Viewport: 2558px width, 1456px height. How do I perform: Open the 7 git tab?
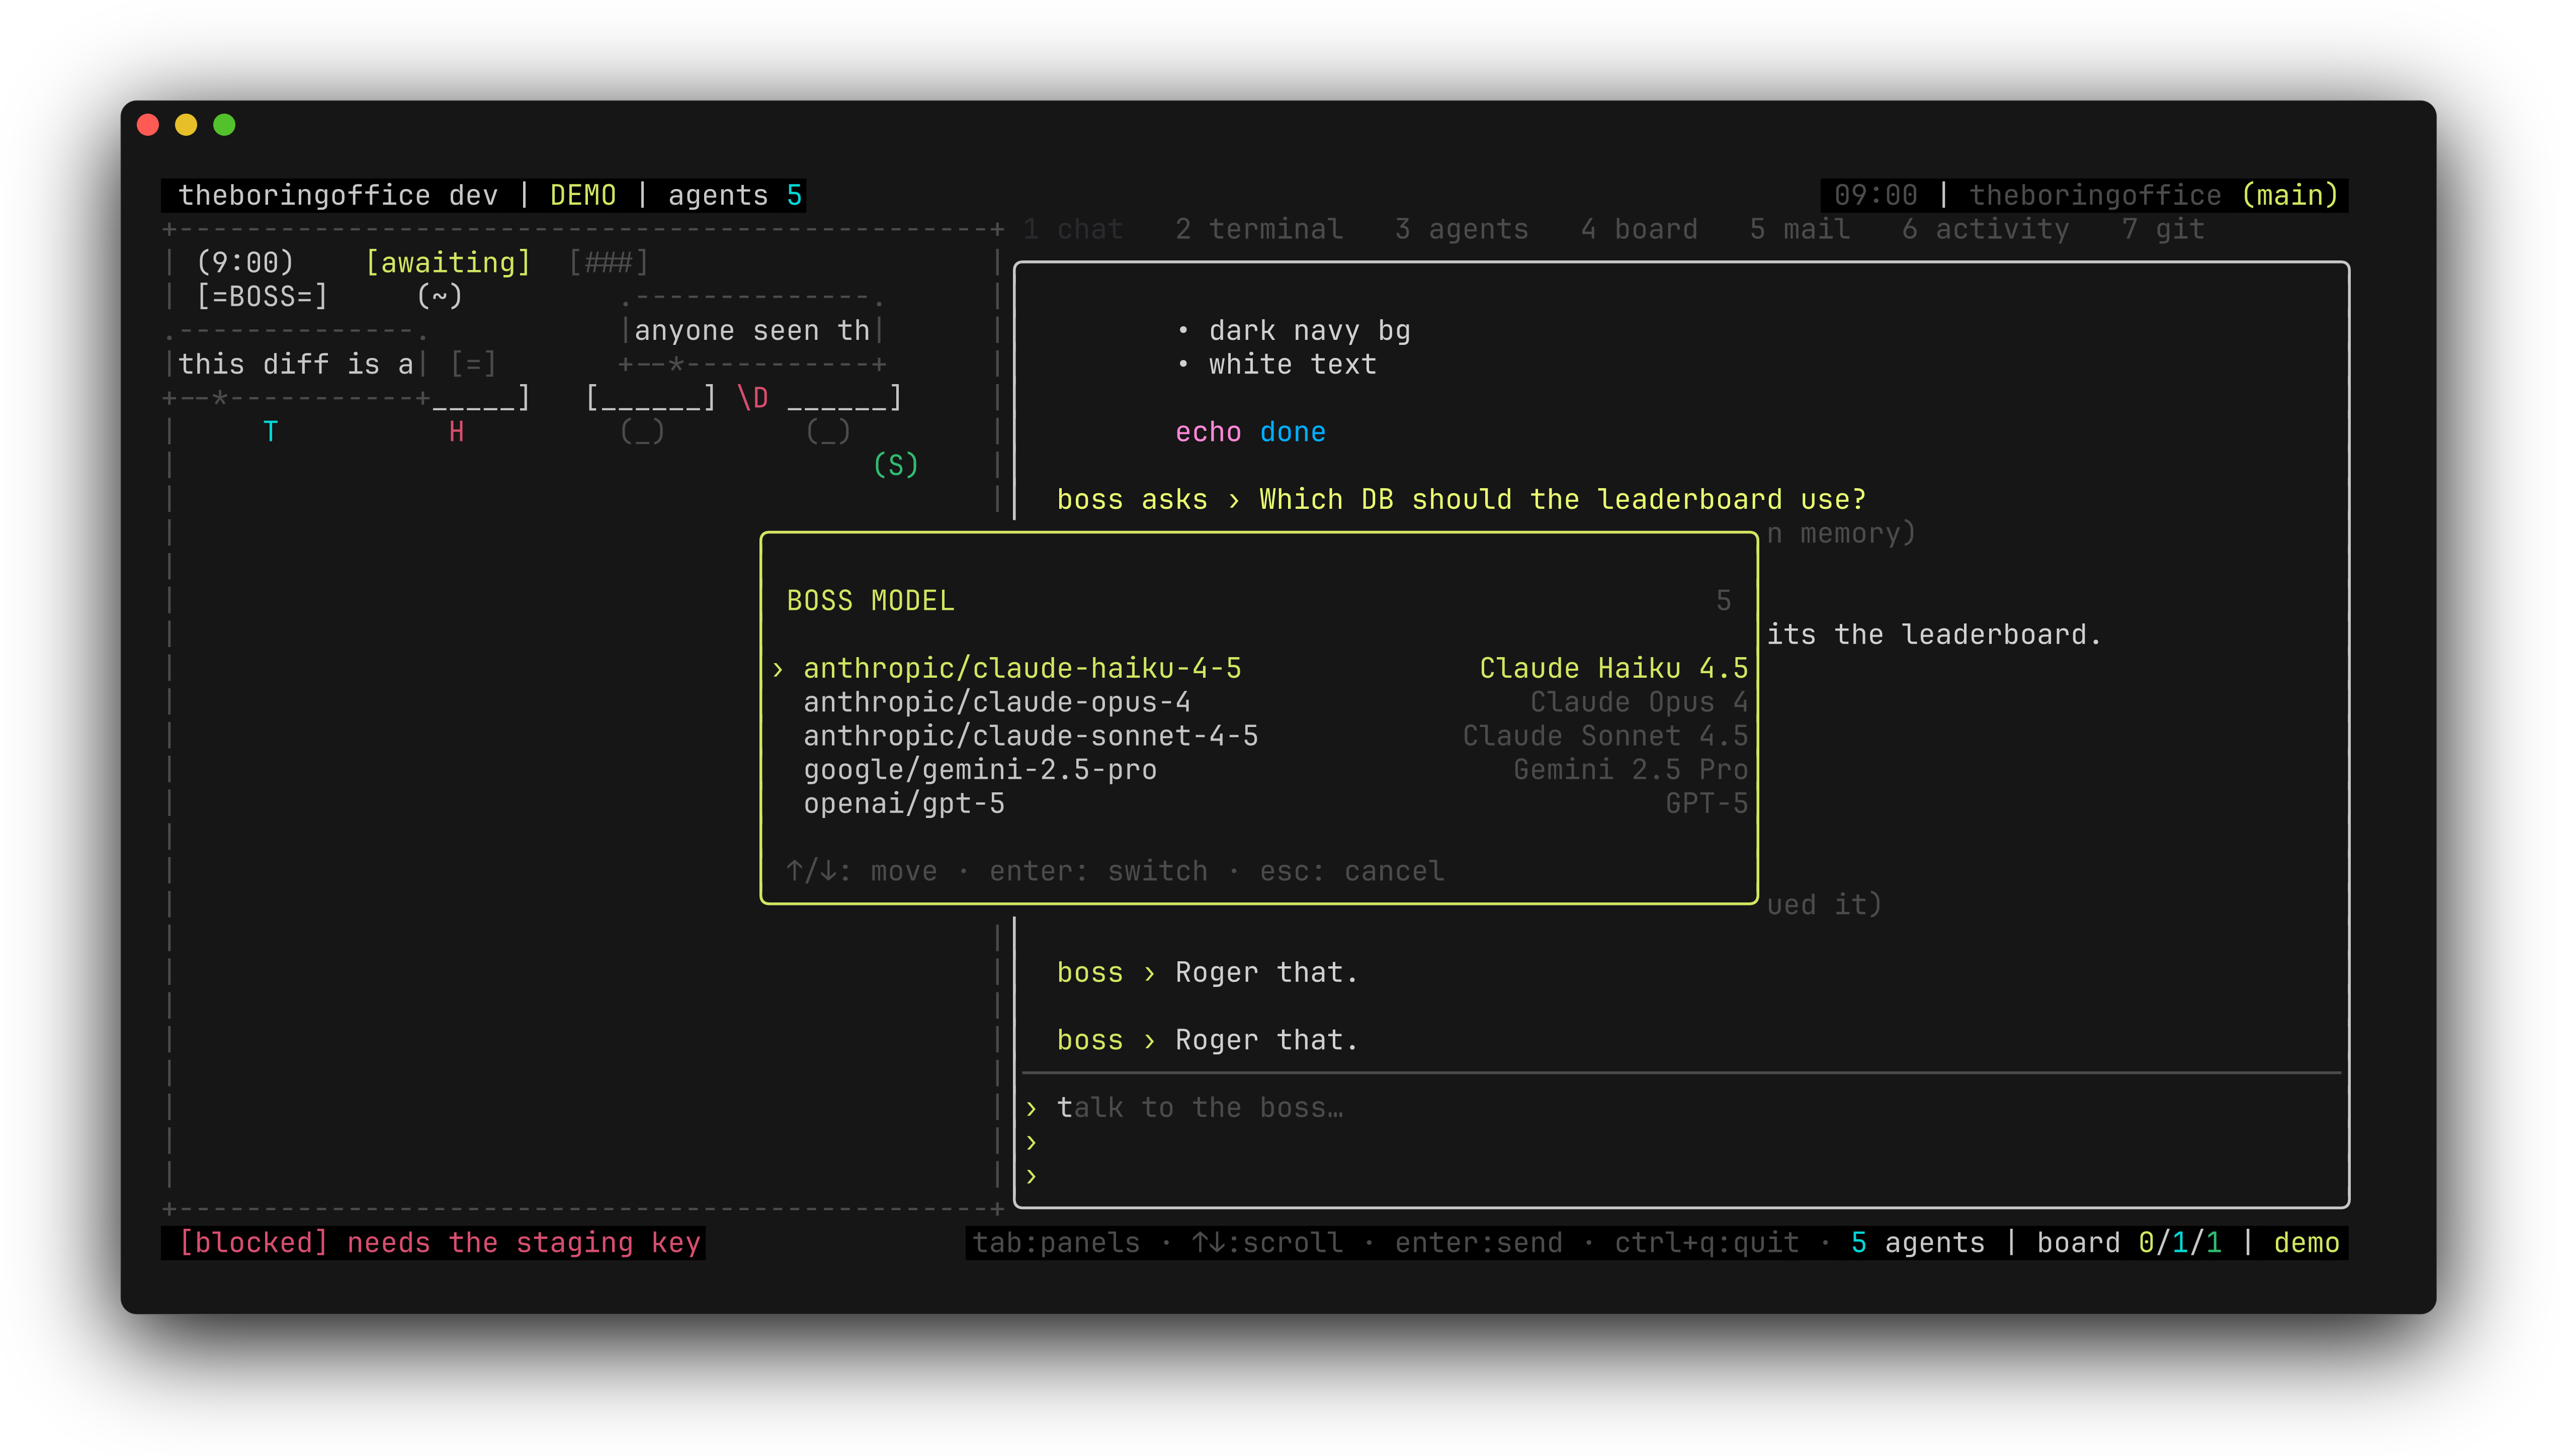tap(2163, 229)
